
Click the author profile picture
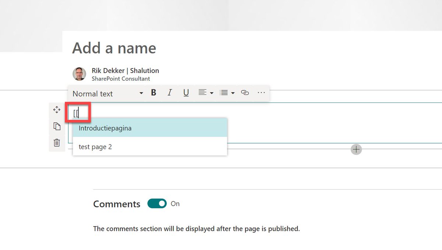tap(79, 74)
